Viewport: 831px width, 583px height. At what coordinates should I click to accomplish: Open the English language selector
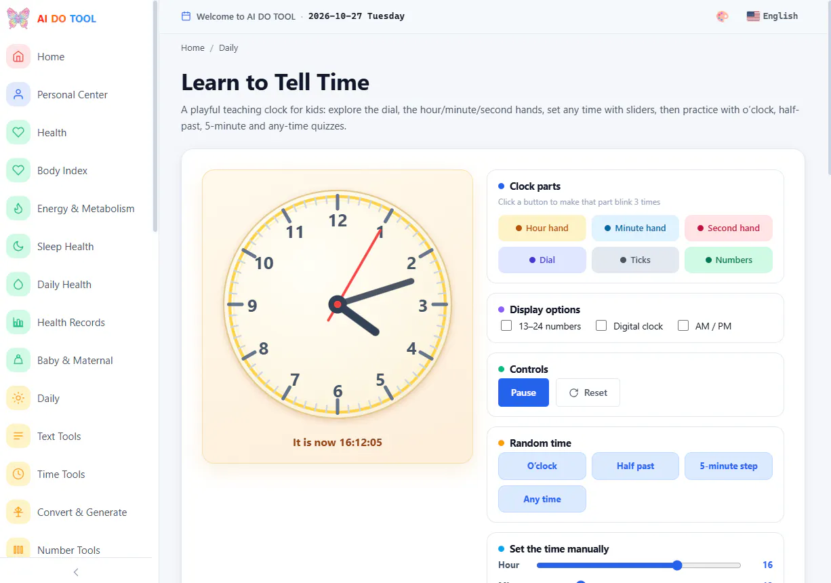coord(772,16)
